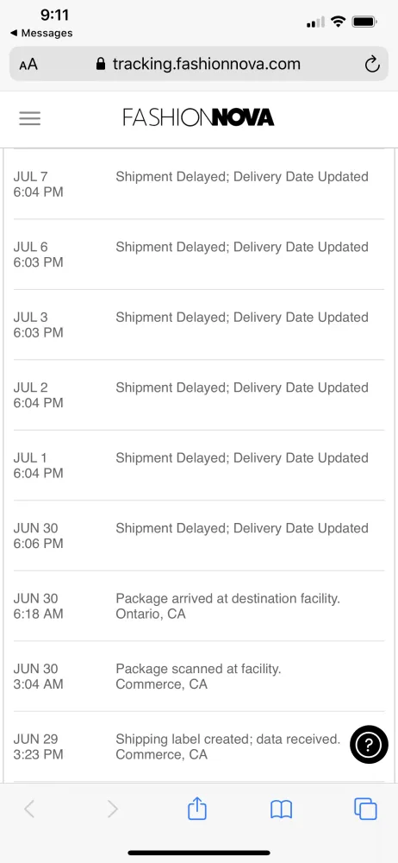Select the JUL 7 shipment delayed entry
Screen dimensions: 398x863
coord(199,184)
